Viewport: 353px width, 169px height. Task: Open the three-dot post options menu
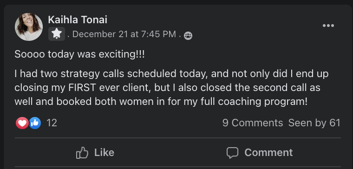tap(328, 26)
